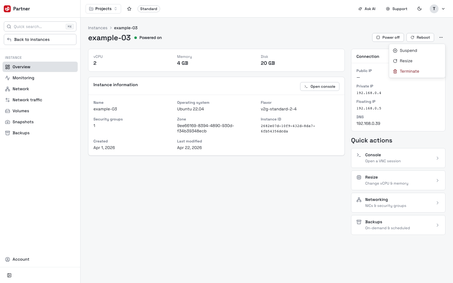Click the Reboot button
Image resolution: width=453 pixels, height=283 pixels.
tap(420, 37)
